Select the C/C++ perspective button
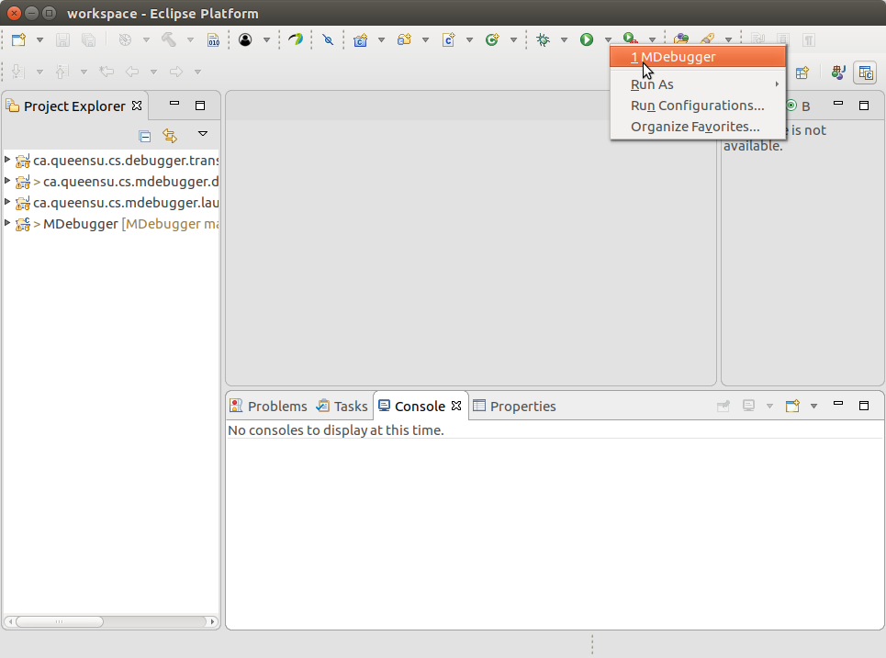The image size is (886, 658). (x=865, y=72)
